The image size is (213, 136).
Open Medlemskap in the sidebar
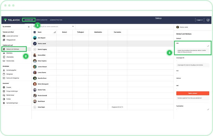tap(8, 95)
